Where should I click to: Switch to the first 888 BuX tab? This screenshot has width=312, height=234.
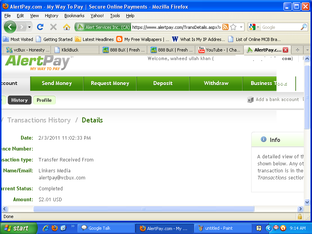tap(123, 50)
